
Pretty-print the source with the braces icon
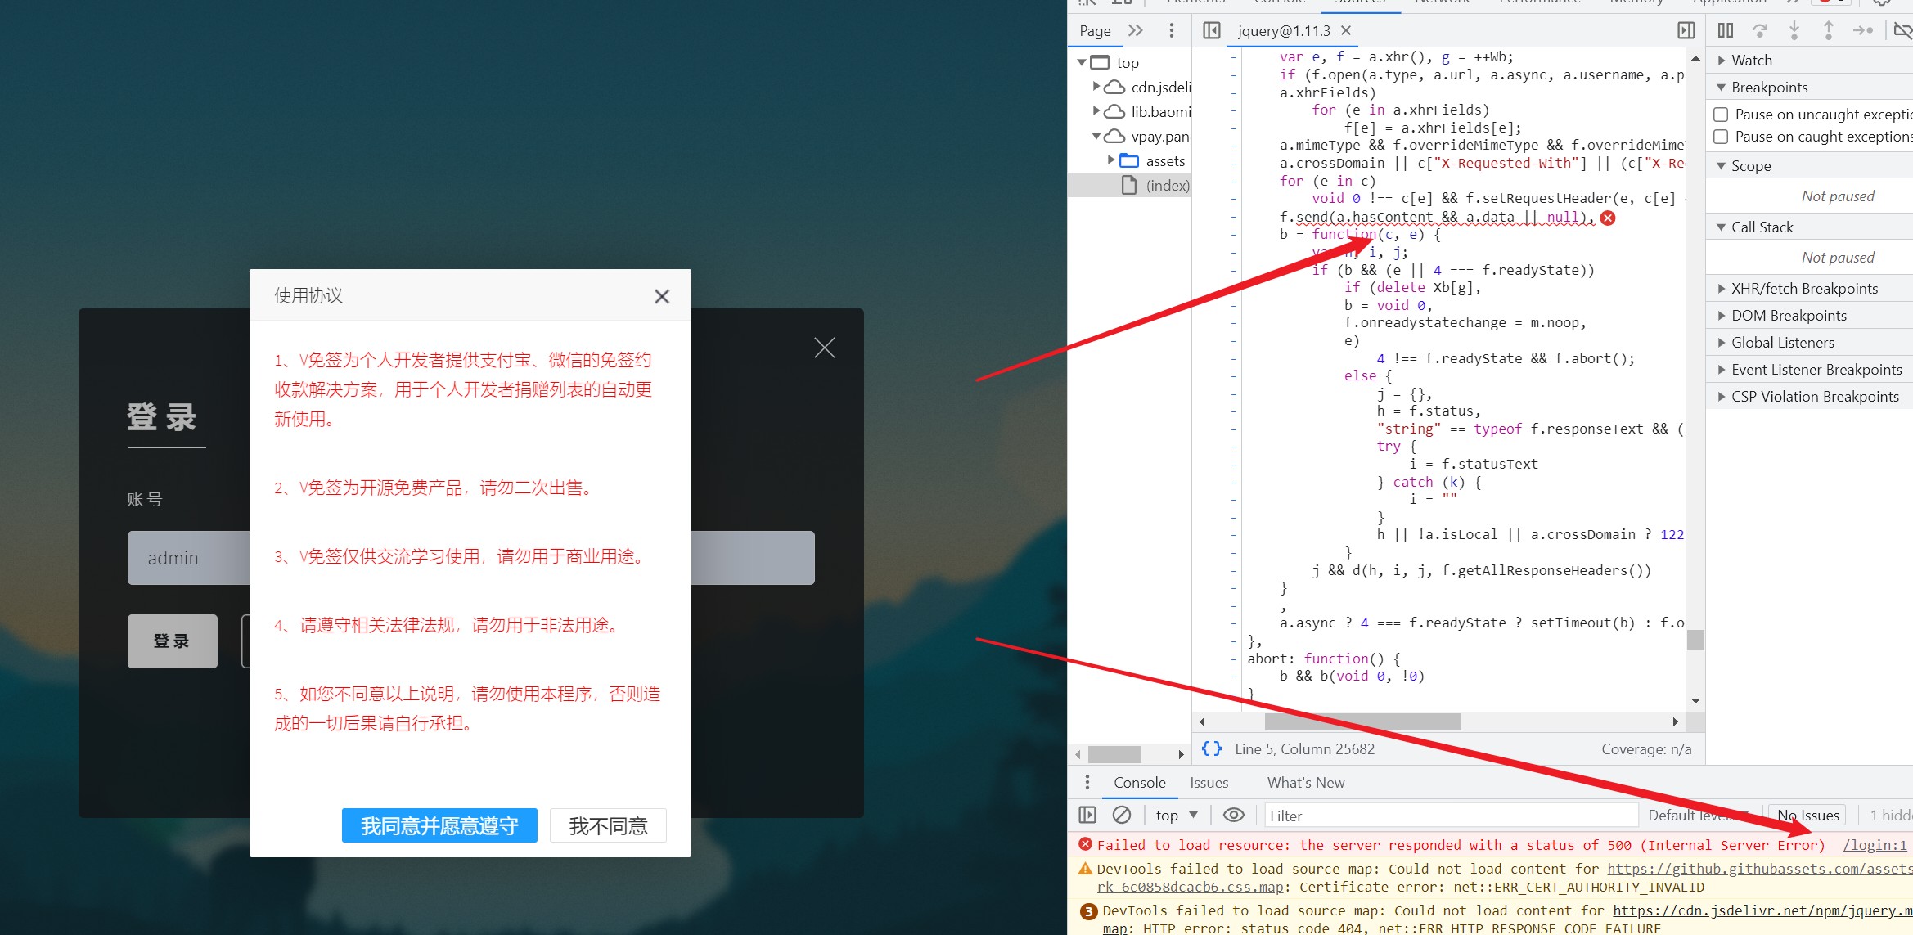click(1211, 748)
